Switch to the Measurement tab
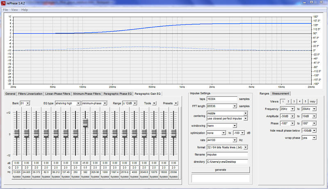This screenshot has height=189, width=328. [x=280, y=93]
